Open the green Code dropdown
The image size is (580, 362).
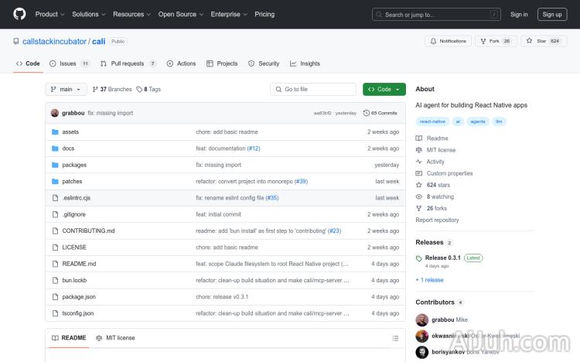pyautogui.click(x=384, y=89)
